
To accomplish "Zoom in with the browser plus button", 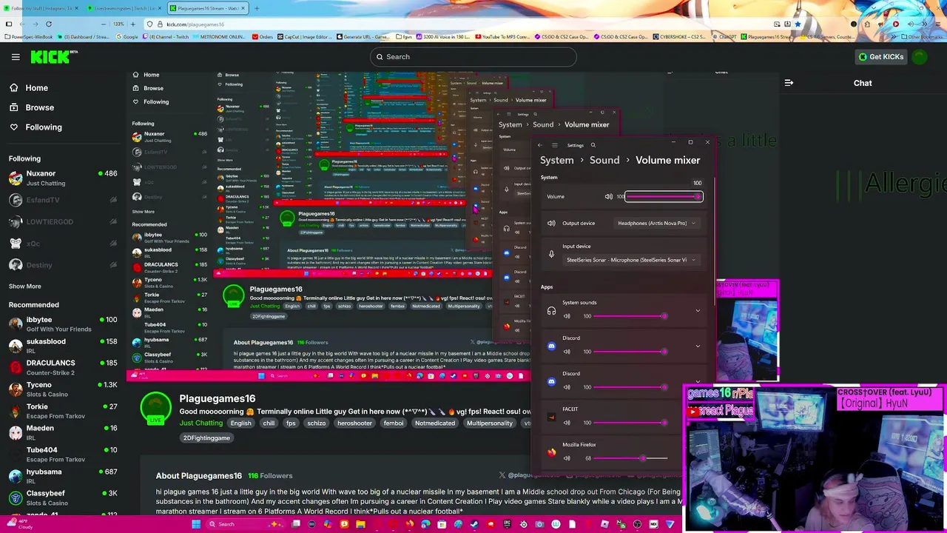I will tap(132, 24).
